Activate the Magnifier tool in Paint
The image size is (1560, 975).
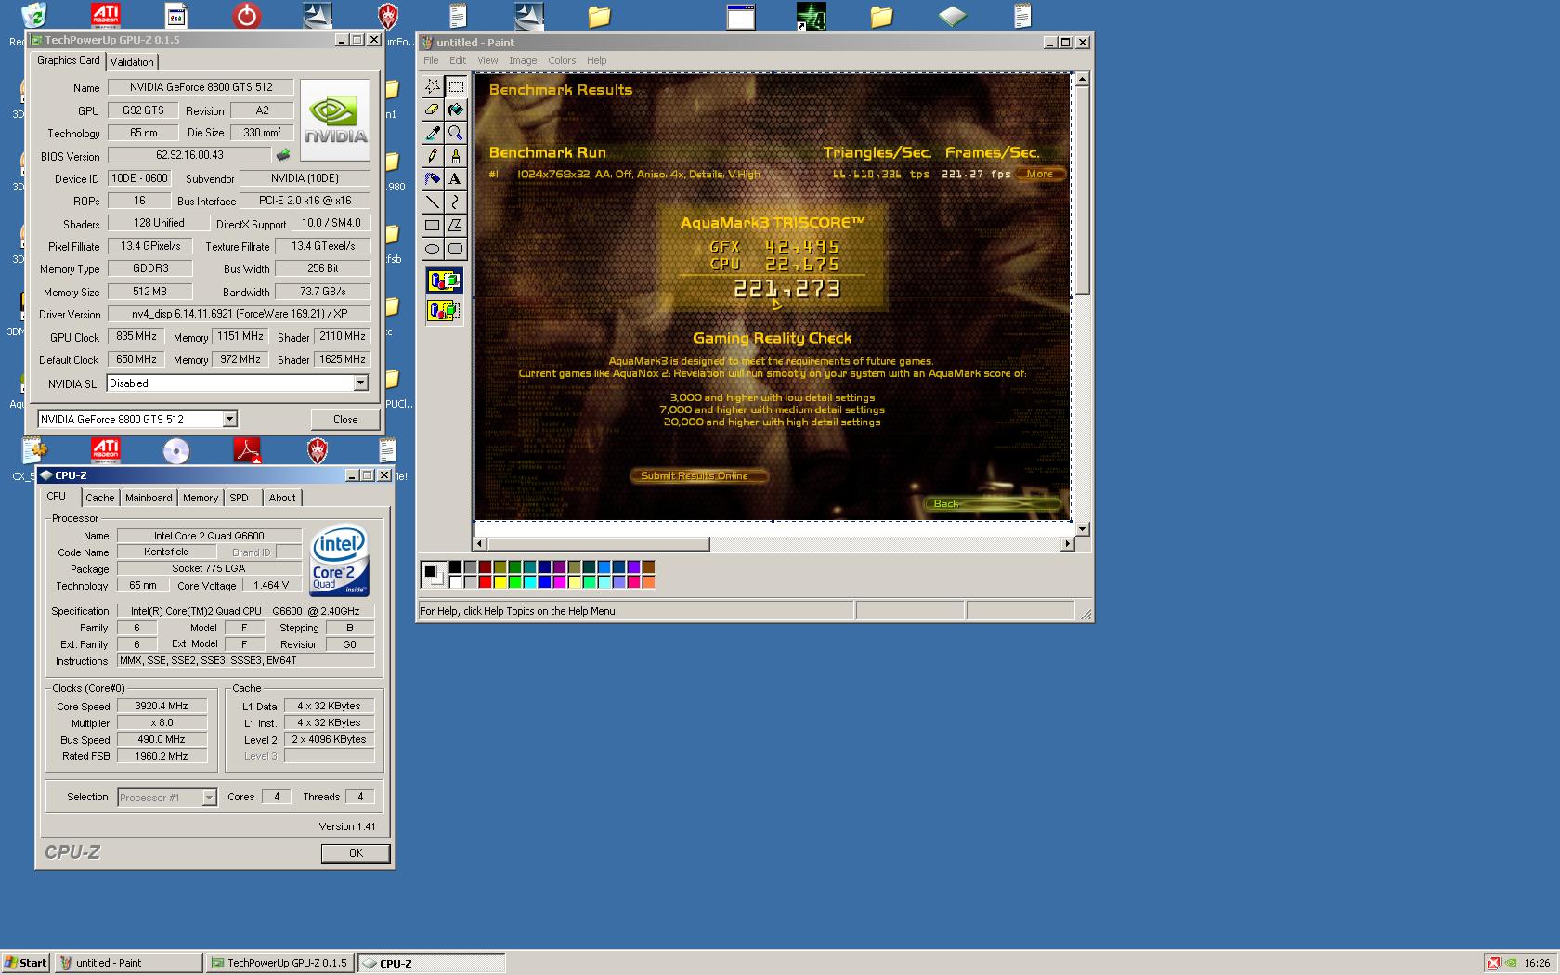(455, 133)
